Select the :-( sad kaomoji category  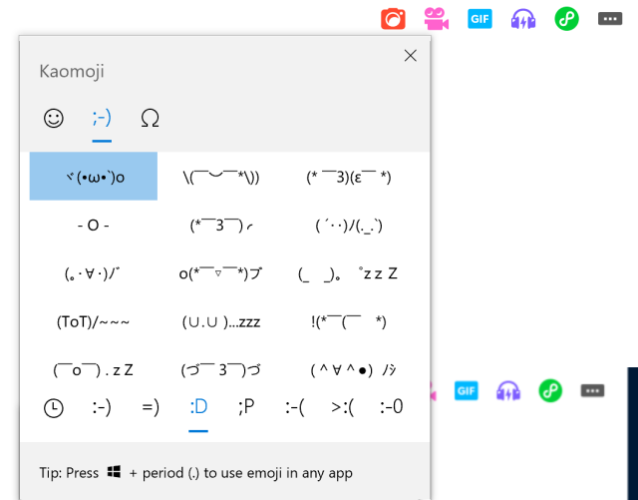click(294, 407)
